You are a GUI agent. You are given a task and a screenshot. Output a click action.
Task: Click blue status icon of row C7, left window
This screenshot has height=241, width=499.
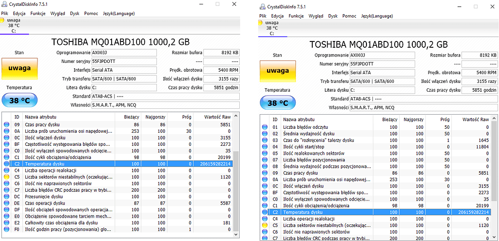tap(6, 190)
